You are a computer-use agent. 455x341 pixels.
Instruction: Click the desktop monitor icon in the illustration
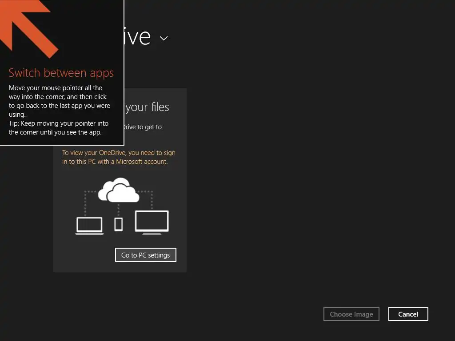(152, 222)
